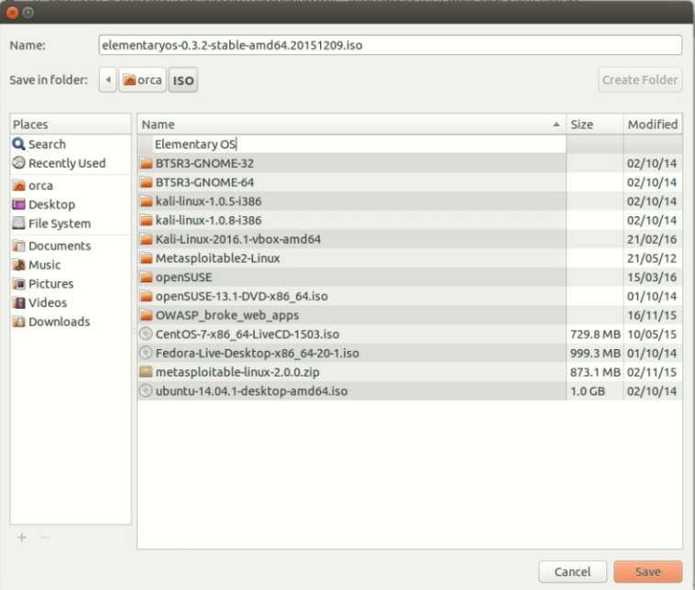Click the Metasploitable2-Linux folder icon
This screenshot has height=590, width=695.
[x=146, y=258]
